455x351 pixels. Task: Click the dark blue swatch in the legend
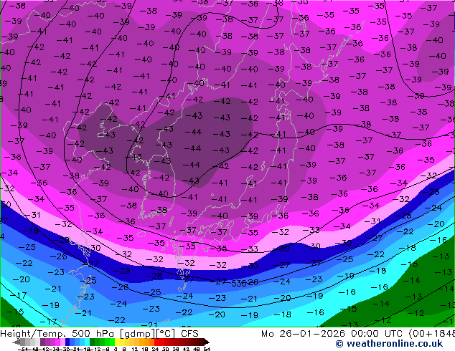point(67,342)
